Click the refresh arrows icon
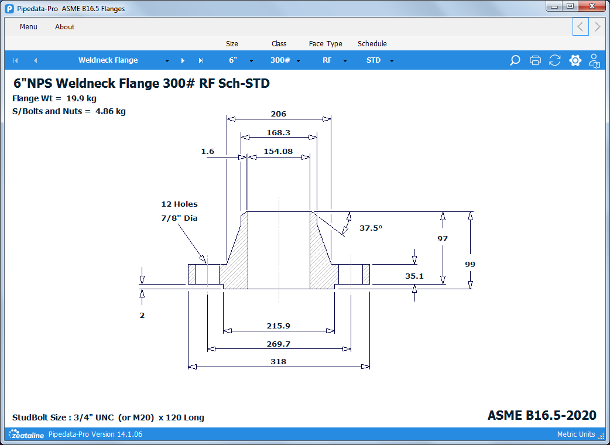 (x=555, y=60)
